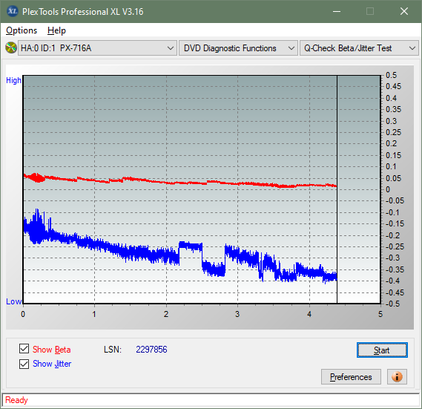Viewport: 422px width, 409px height.
Task: Click the disc drive icon beside PX-716A
Action: click(11, 48)
